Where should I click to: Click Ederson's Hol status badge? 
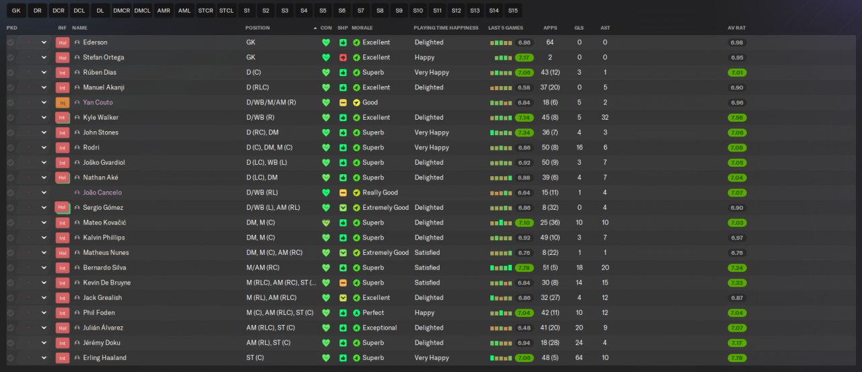pyautogui.click(x=63, y=42)
